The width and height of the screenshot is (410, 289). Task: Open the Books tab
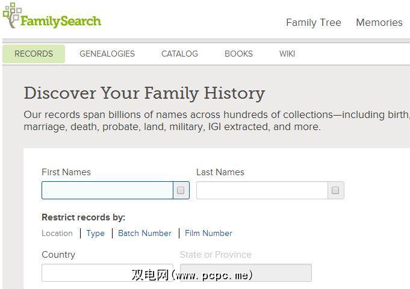(238, 54)
